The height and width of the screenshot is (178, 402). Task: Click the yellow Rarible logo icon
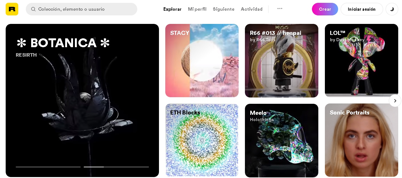pyautogui.click(x=12, y=9)
